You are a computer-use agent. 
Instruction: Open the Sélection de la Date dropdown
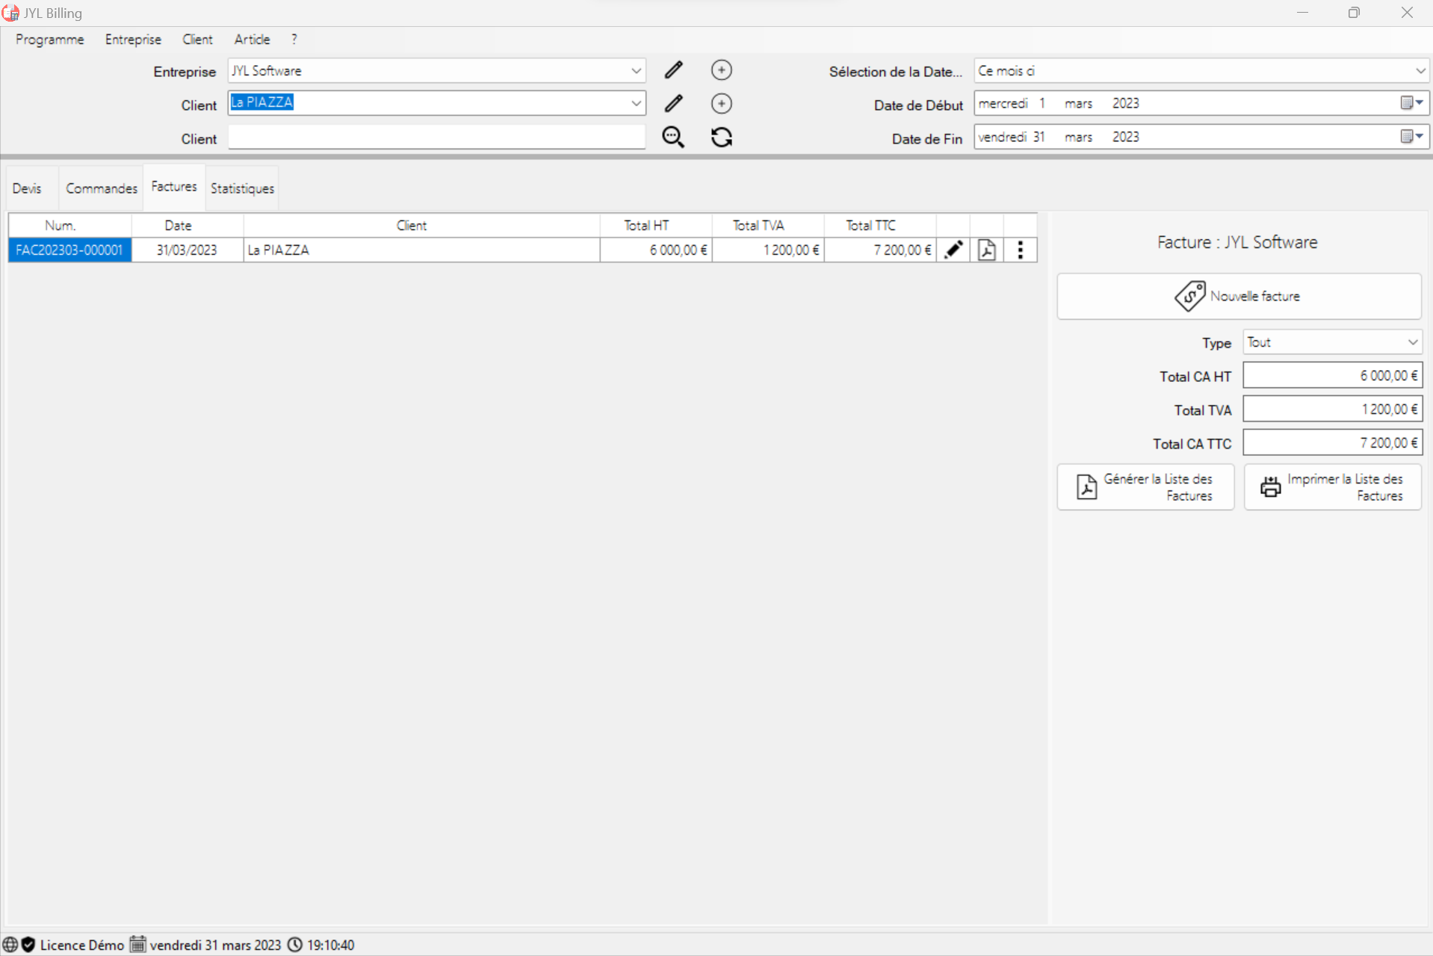[x=1420, y=71]
